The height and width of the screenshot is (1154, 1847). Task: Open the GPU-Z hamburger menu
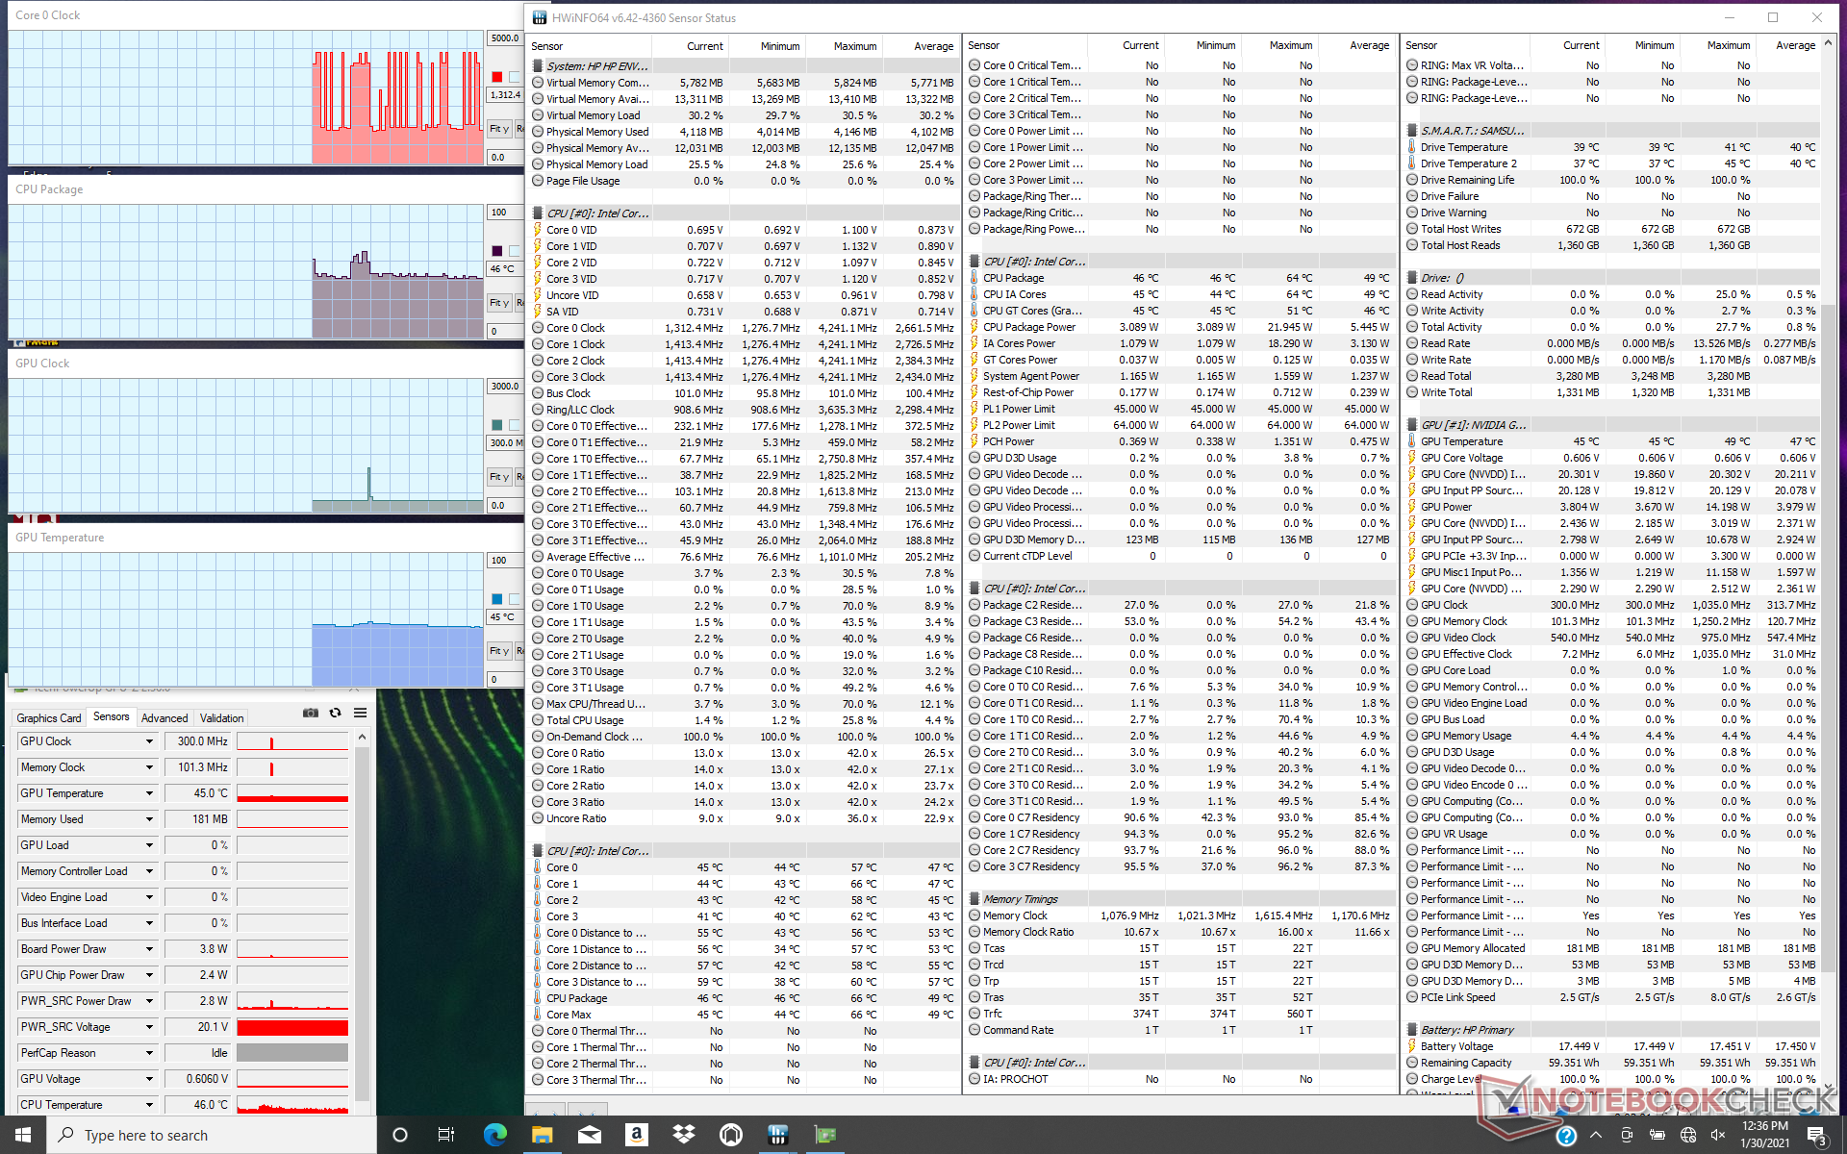coord(360,713)
